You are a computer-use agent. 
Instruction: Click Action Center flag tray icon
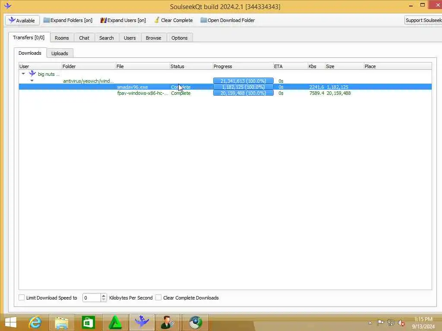(x=380, y=322)
